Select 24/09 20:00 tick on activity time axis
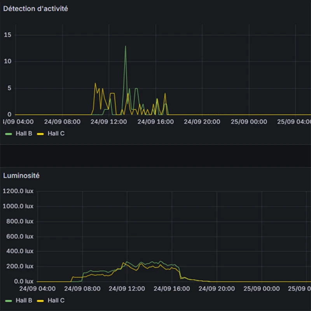 (x=202, y=122)
